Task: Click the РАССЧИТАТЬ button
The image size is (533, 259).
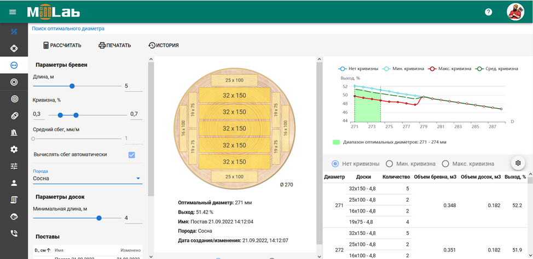Action: pyautogui.click(x=62, y=45)
